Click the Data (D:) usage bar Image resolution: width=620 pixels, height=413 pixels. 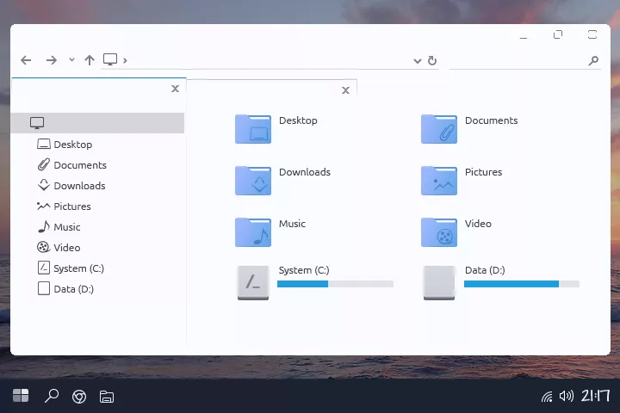coord(522,284)
